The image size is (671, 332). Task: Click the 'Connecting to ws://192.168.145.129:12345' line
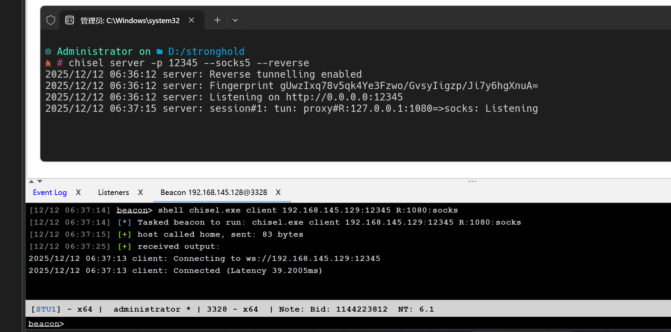coord(204,258)
